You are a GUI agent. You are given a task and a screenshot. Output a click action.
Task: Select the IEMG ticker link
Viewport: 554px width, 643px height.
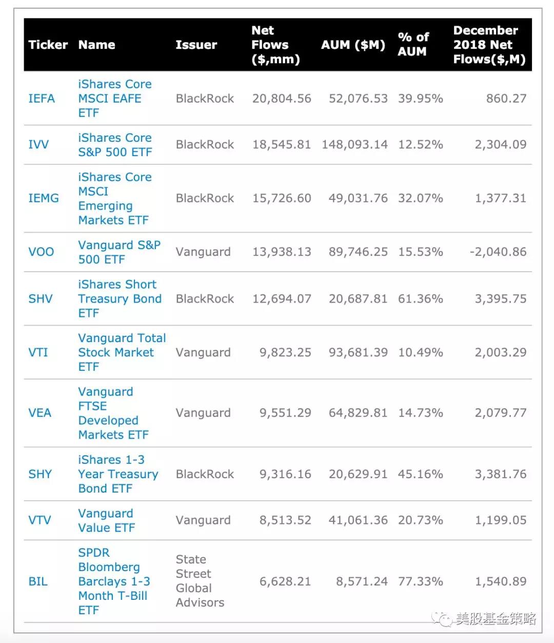(44, 198)
